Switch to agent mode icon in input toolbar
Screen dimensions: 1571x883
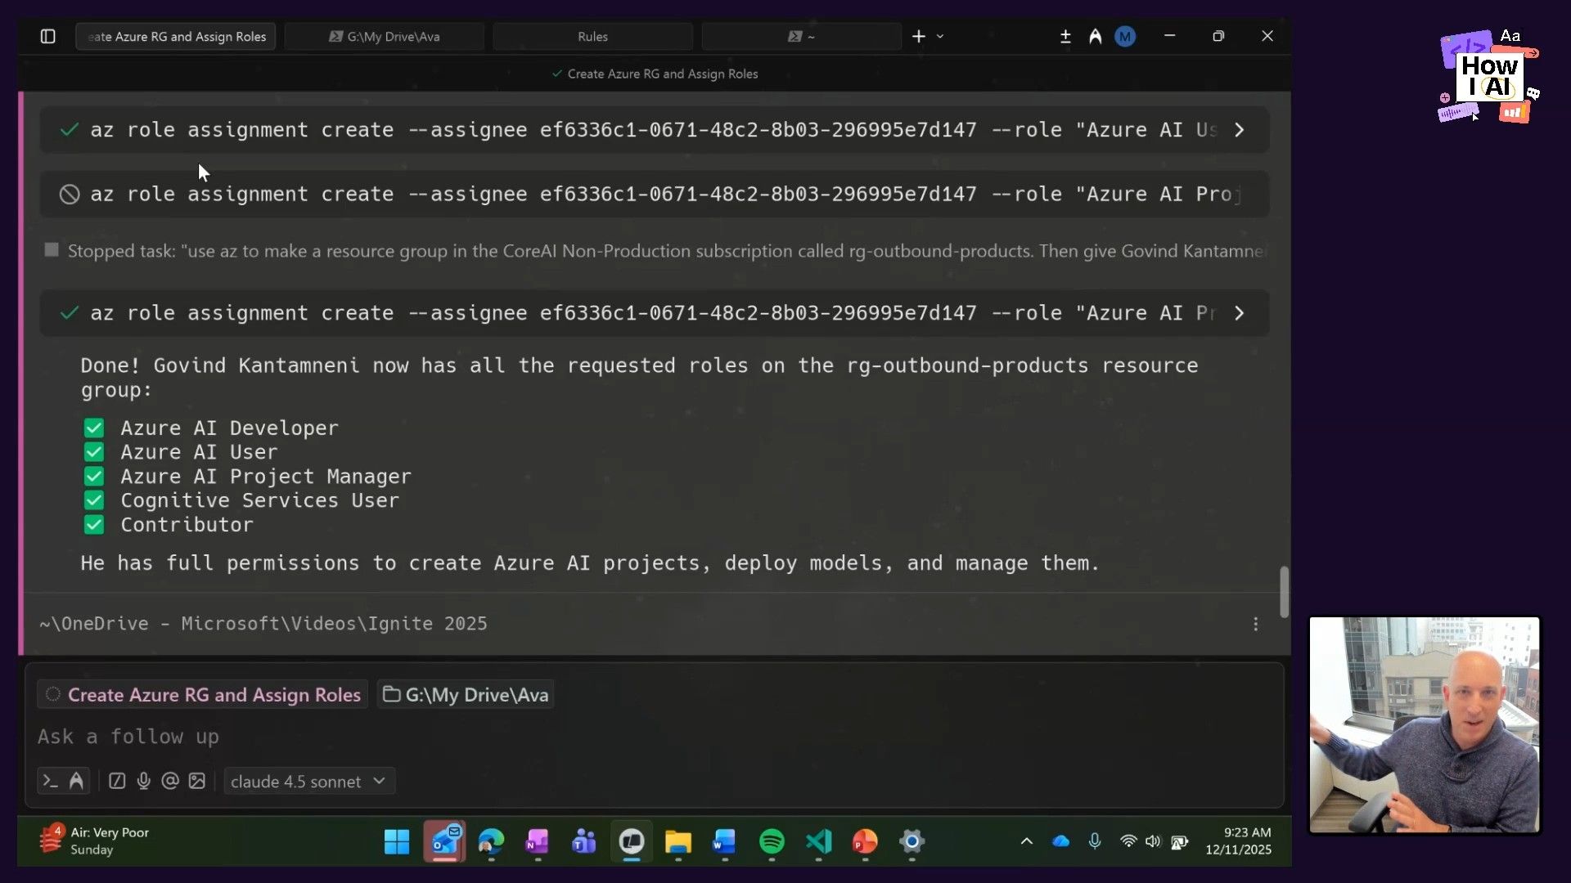click(76, 782)
